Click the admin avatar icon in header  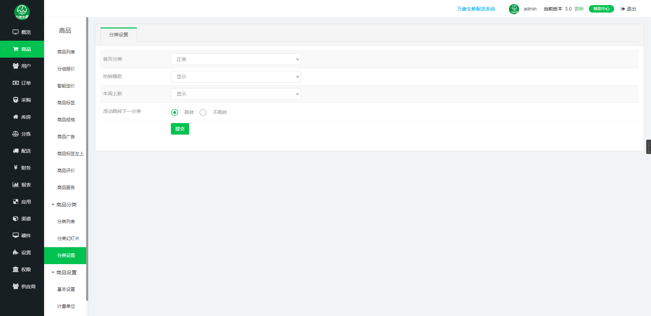[x=514, y=9]
